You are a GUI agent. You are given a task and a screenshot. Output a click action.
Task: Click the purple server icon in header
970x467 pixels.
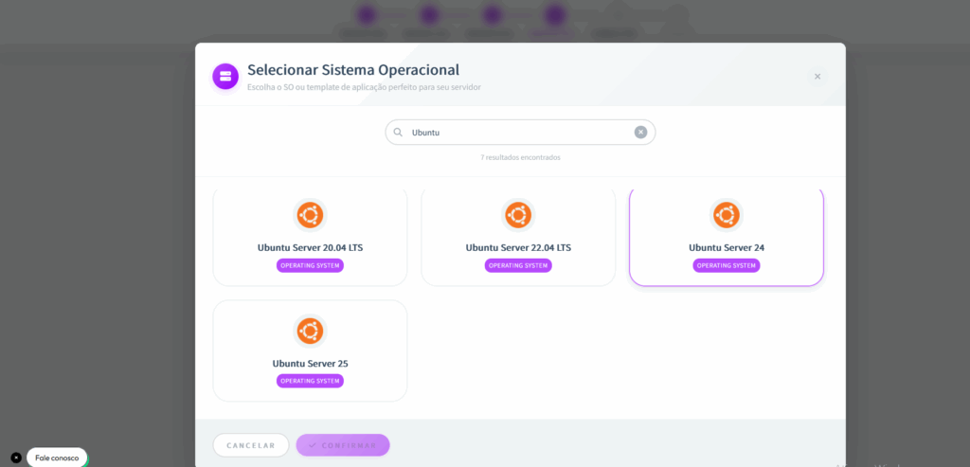click(x=225, y=76)
